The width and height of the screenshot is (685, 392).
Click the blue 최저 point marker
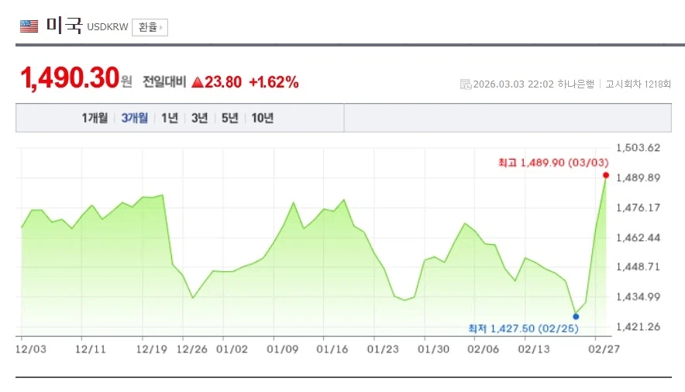point(576,316)
